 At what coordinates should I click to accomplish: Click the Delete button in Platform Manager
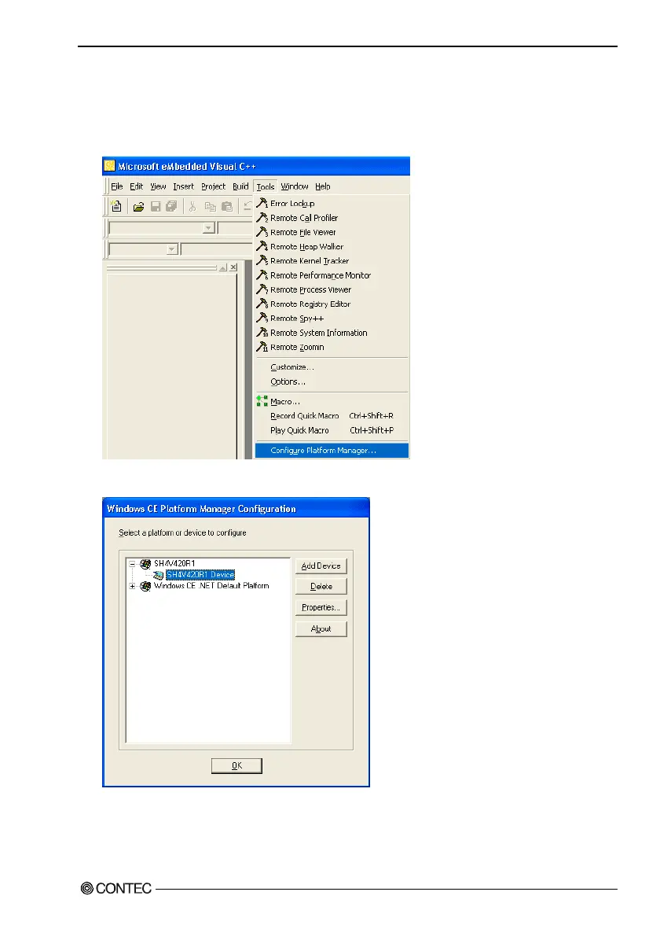[x=321, y=586]
